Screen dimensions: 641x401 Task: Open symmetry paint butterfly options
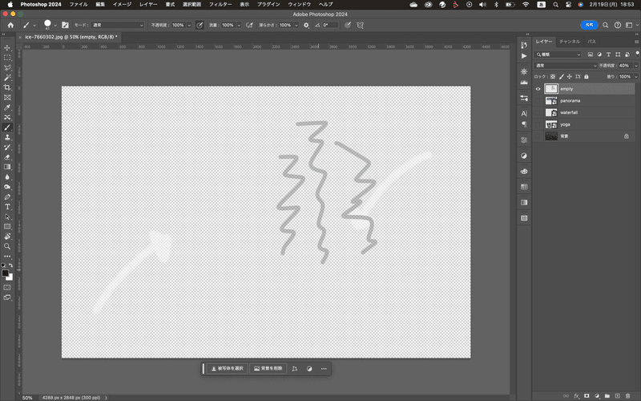(x=360, y=25)
